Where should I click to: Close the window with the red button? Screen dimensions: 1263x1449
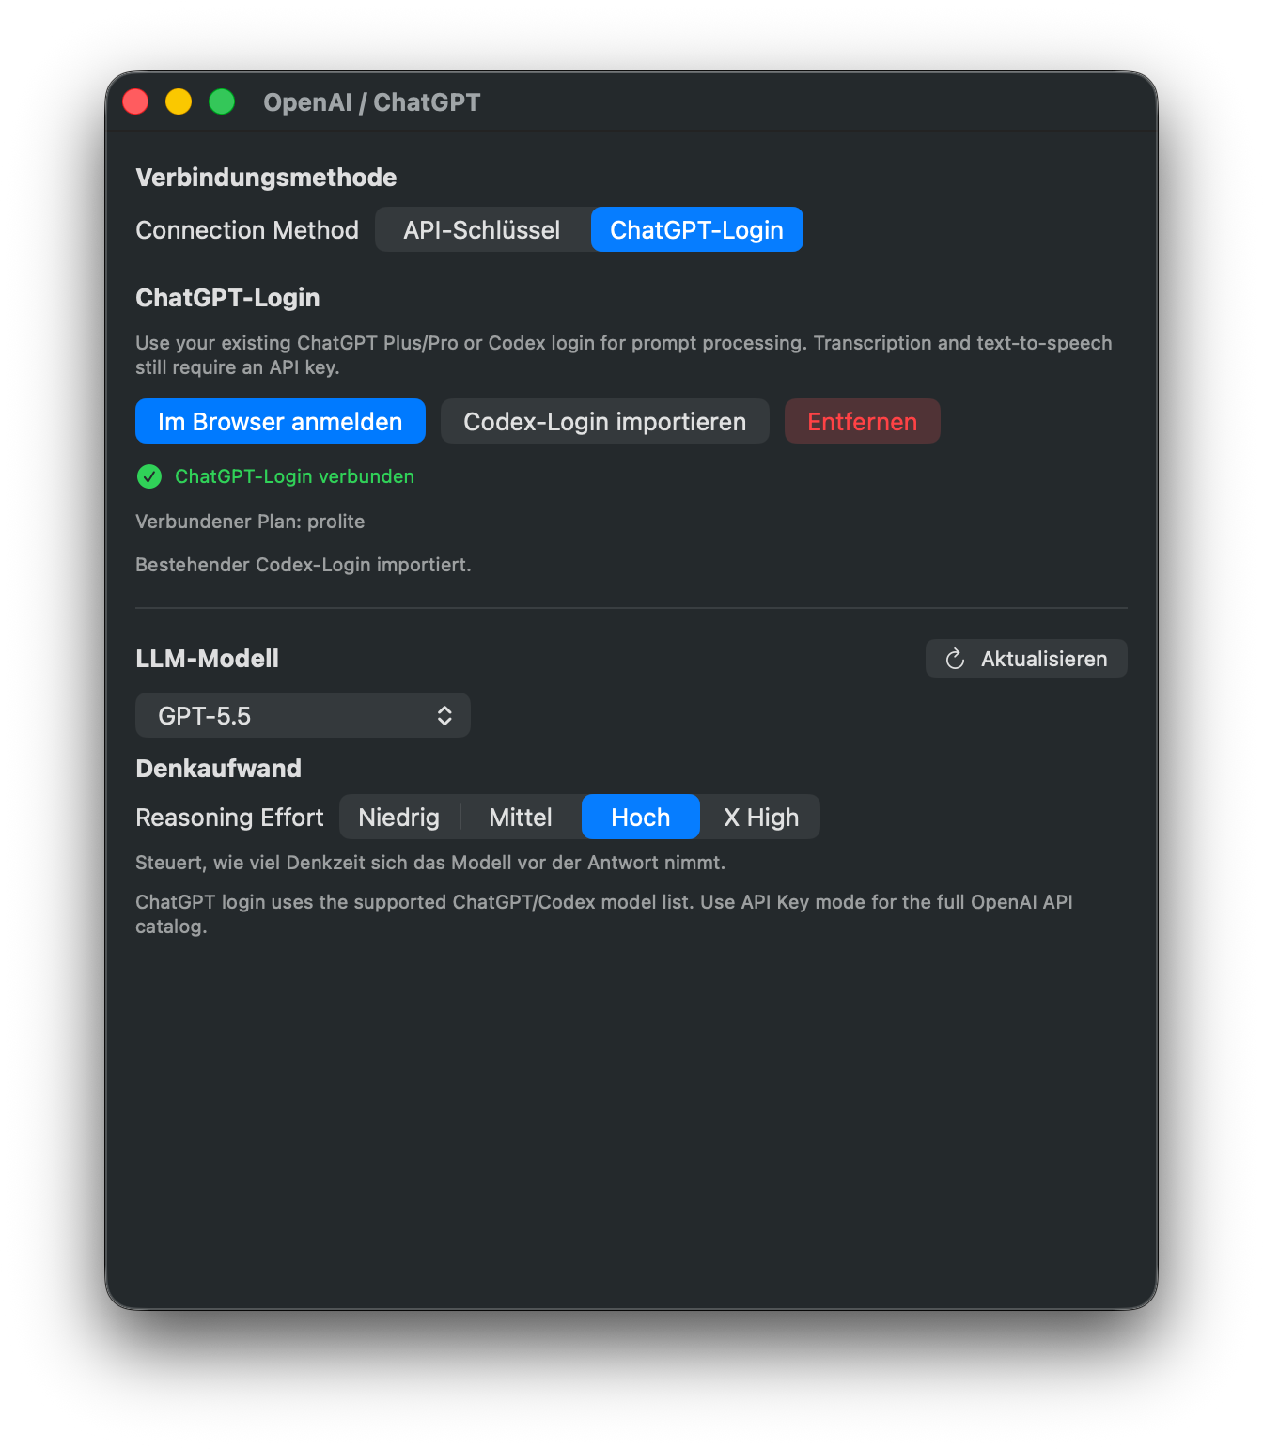[135, 101]
